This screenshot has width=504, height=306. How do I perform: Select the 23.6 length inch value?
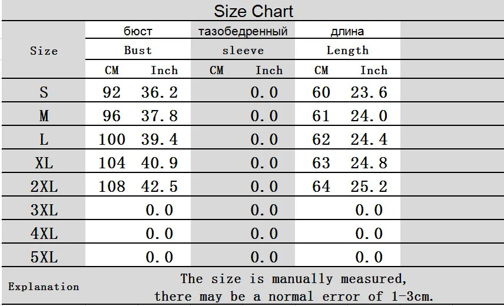click(369, 92)
